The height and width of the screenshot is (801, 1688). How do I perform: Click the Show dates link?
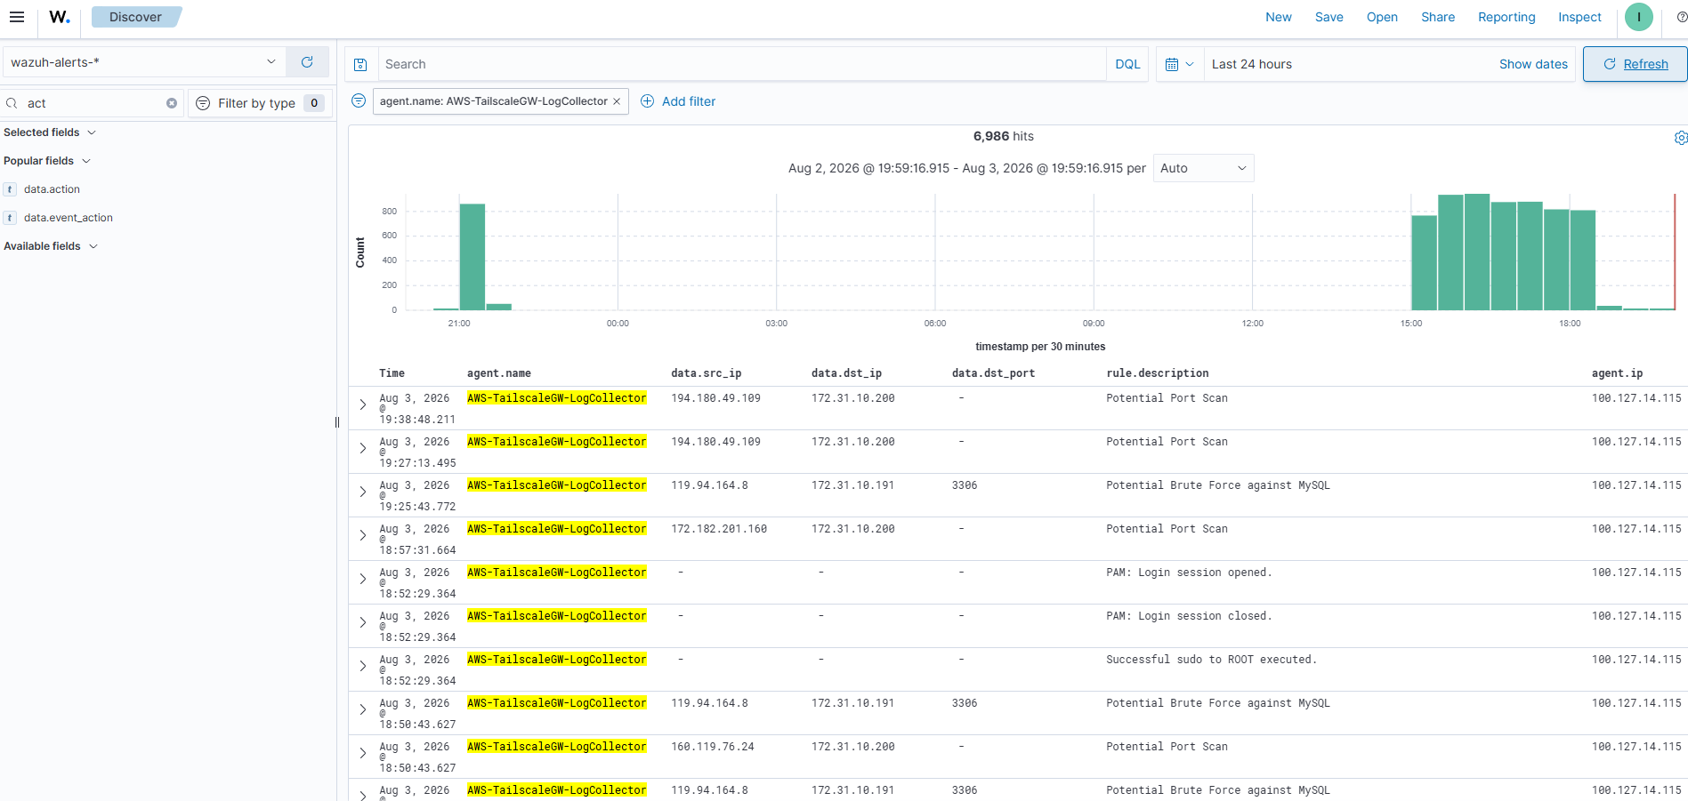[1533, 64]
